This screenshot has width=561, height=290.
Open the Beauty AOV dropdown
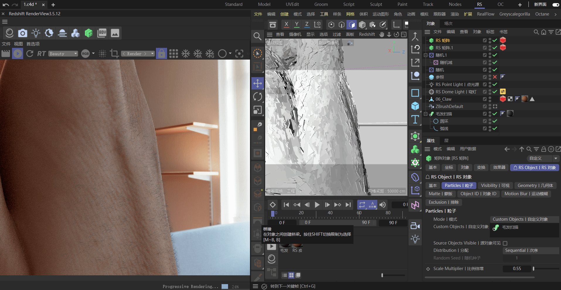(x=63, y=54)
